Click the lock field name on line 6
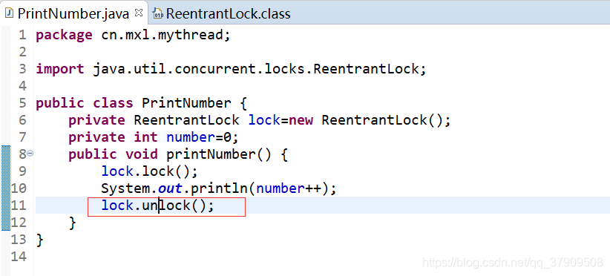The height and width of the screenshot is (276, 610). point(264,120)
